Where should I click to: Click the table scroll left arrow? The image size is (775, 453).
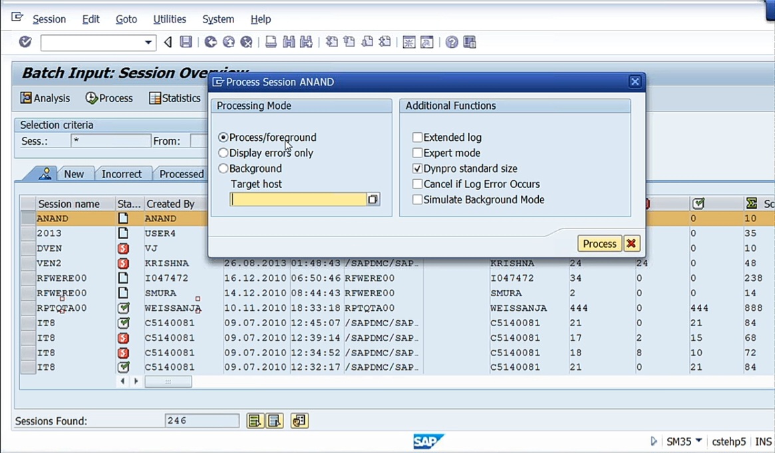coord(122,381)
